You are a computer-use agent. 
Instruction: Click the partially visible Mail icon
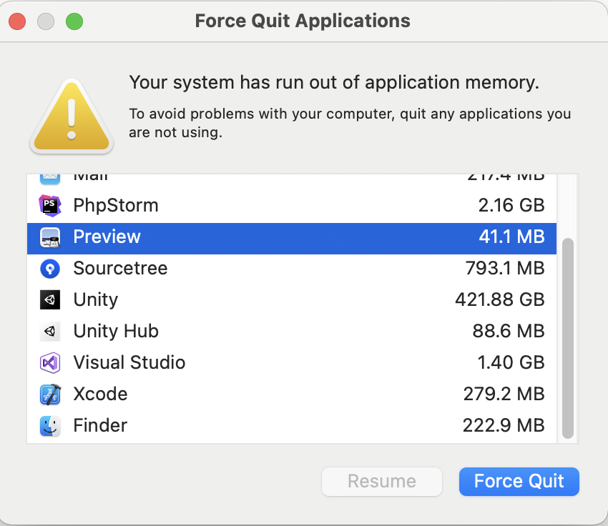tap(50, 177)
